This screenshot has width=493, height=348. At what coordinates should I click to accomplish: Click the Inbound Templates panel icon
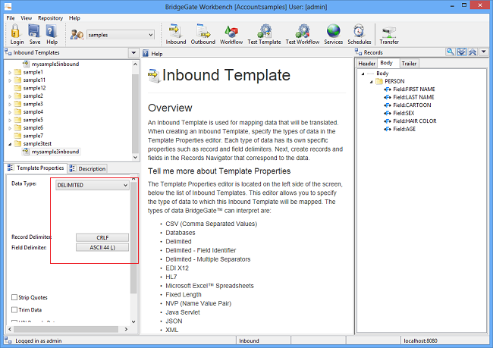point(8,52)
